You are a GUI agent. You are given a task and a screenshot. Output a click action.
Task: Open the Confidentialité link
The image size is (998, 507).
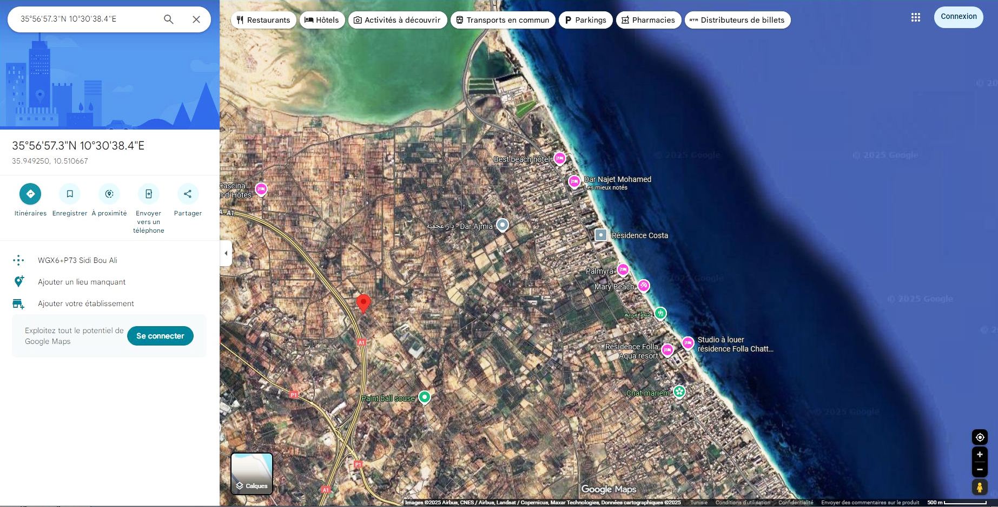coord(795,502)
